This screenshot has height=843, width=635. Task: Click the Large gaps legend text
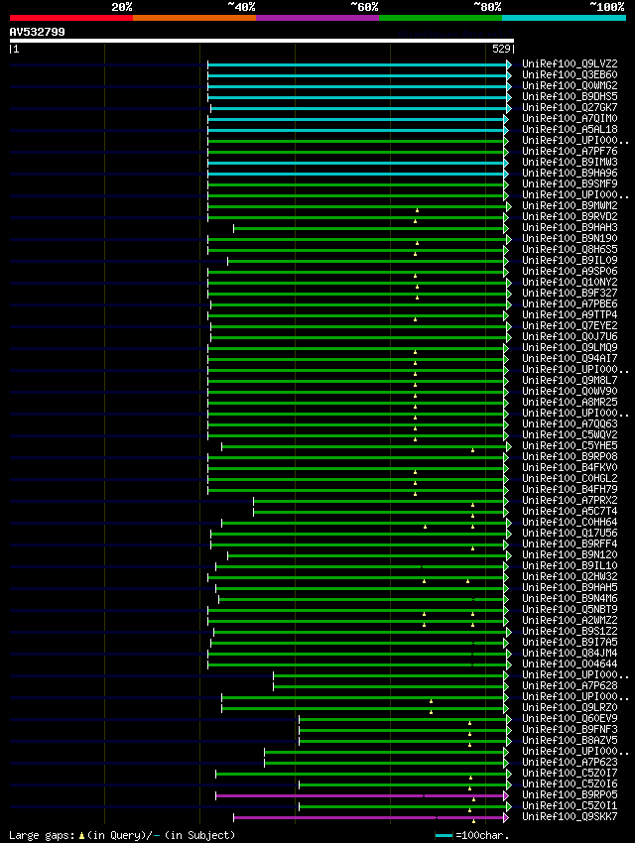click(122, 835)
